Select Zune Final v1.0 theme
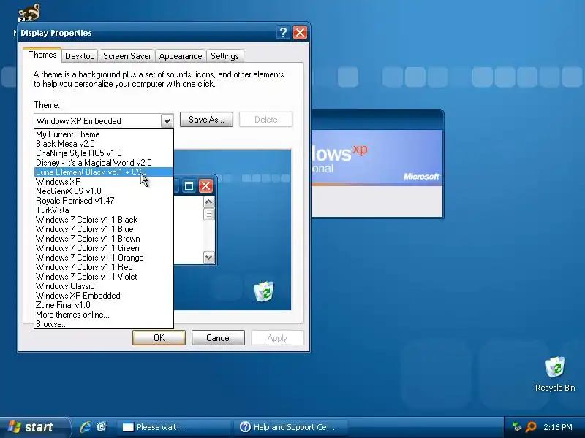This screenshot has width=585, height=438. 104,305
